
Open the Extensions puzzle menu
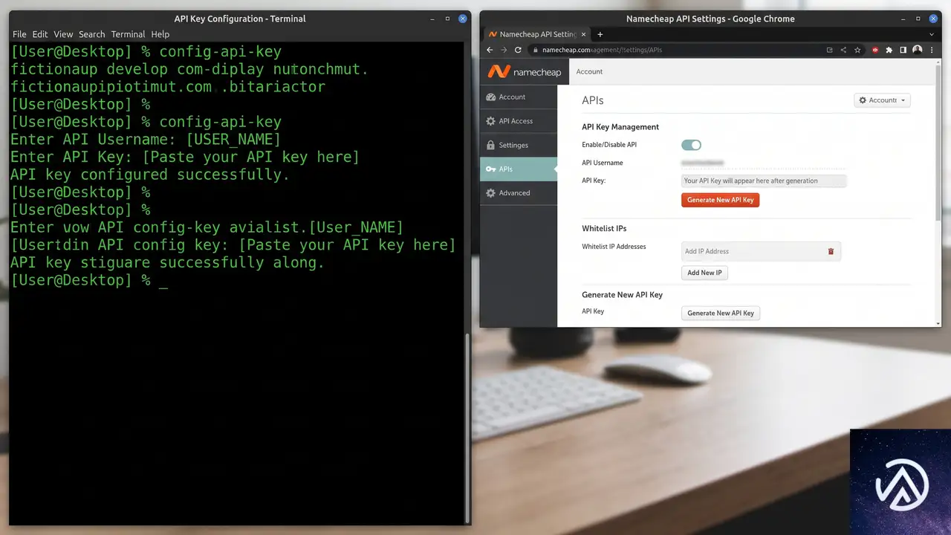coord(889,50)
